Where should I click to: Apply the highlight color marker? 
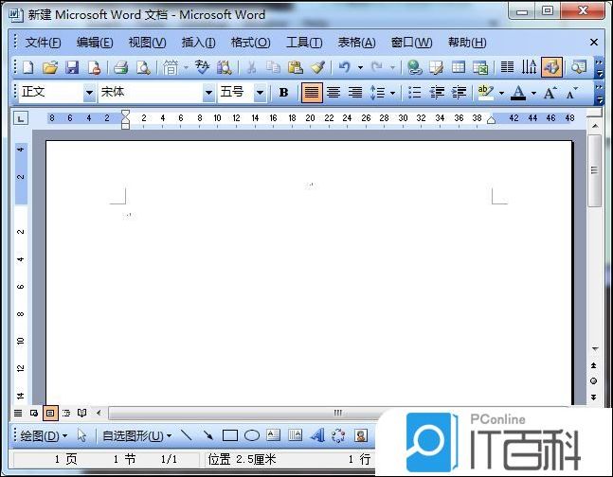[x=486, y=92]
